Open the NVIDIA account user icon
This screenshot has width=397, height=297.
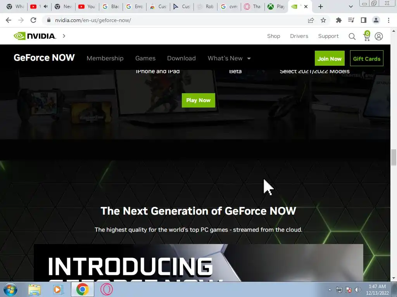tap(379, 36)
